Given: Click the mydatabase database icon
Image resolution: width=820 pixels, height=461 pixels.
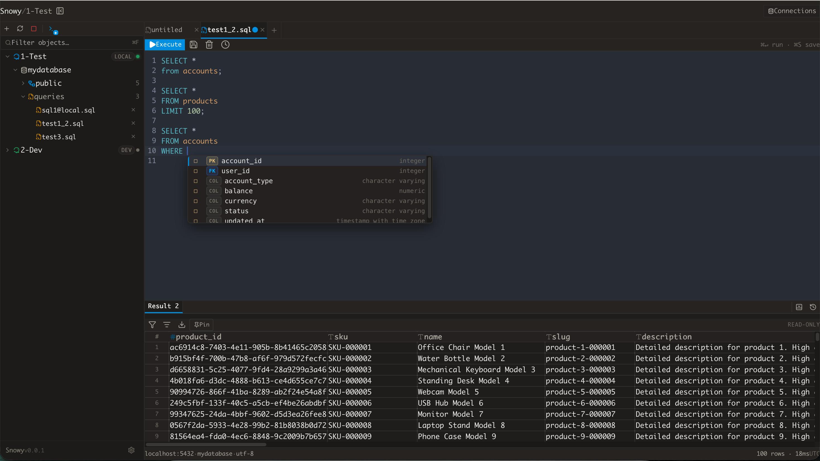Looking at the screenshot, I should 24,70.
